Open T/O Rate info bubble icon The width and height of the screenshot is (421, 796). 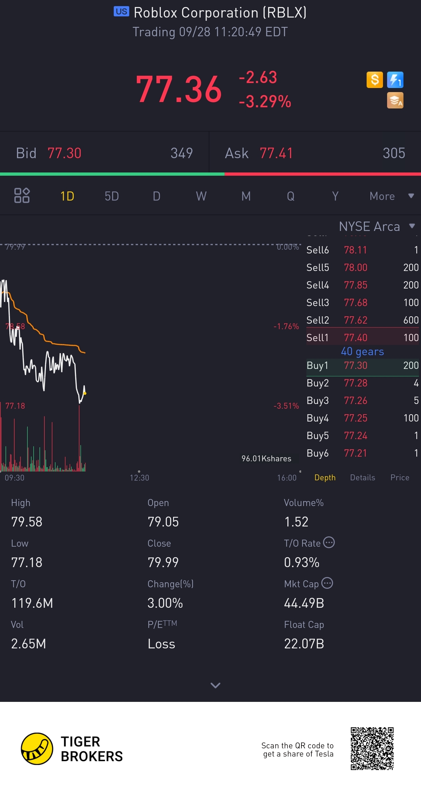tap(329, 542)
